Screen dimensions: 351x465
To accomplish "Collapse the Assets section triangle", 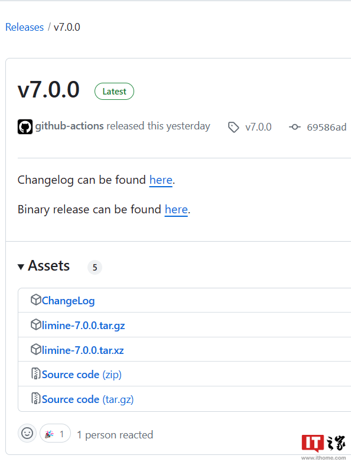I will [21, 267].
